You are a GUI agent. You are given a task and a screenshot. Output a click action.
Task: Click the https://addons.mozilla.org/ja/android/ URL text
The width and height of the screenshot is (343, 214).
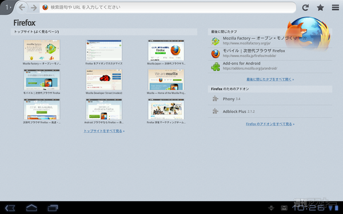[250, 68]
